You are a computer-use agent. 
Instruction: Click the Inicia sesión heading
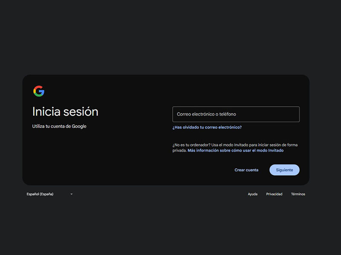65,112
